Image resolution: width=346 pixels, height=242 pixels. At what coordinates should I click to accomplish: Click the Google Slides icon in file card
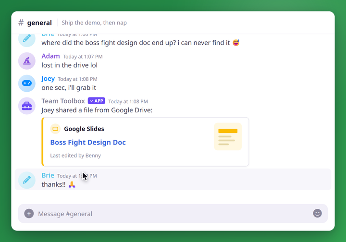tap(55, 129)
